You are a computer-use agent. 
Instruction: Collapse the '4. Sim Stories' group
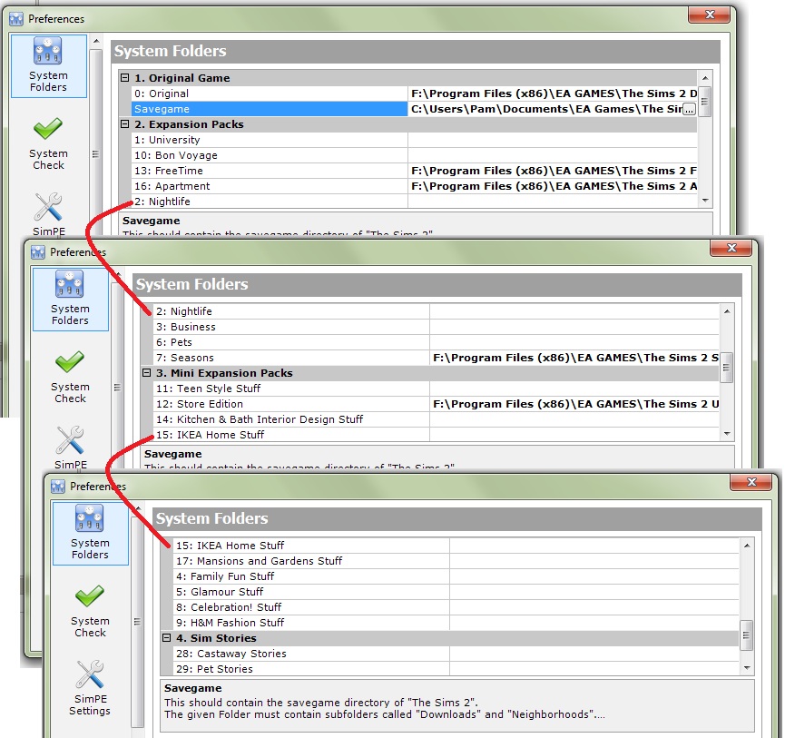tap(166, 637)
